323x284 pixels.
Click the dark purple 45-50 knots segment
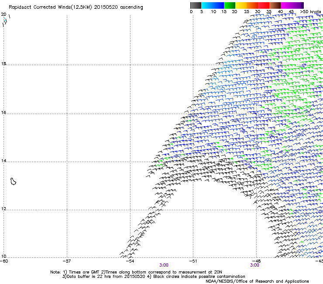pyautogui.click(x=298, y=5)
